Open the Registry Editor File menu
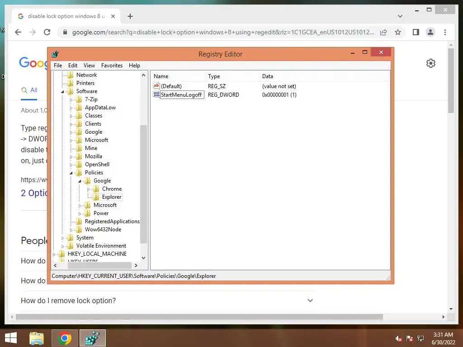This screenshot has width=463, height=347. 58,66
